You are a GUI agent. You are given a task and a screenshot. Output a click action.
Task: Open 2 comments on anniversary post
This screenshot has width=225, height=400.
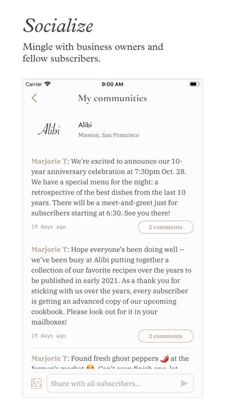click(166, 227)
